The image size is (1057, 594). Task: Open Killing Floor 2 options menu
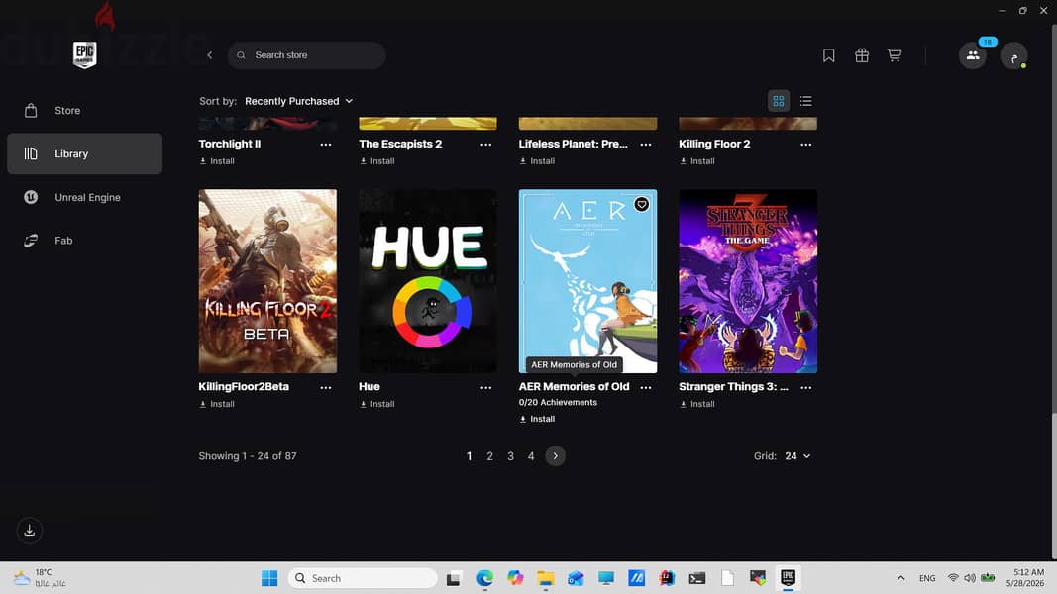point(805,145)
